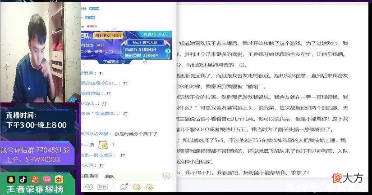This screenshot has width=372, height=195.
Task: Click the document's last line ending 求求了!
Action: click(243, 173)
